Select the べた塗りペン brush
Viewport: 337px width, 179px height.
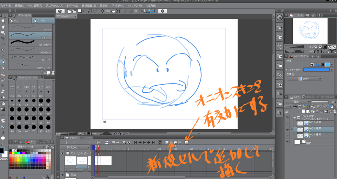click(x=31, y=43)
